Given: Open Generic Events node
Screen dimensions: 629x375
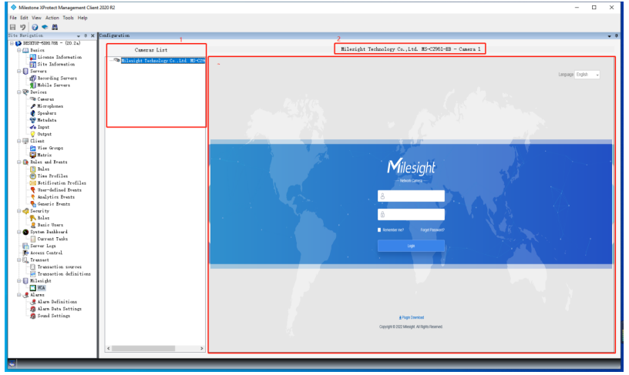Looking at the screenshot, I should tap(54, 204).
